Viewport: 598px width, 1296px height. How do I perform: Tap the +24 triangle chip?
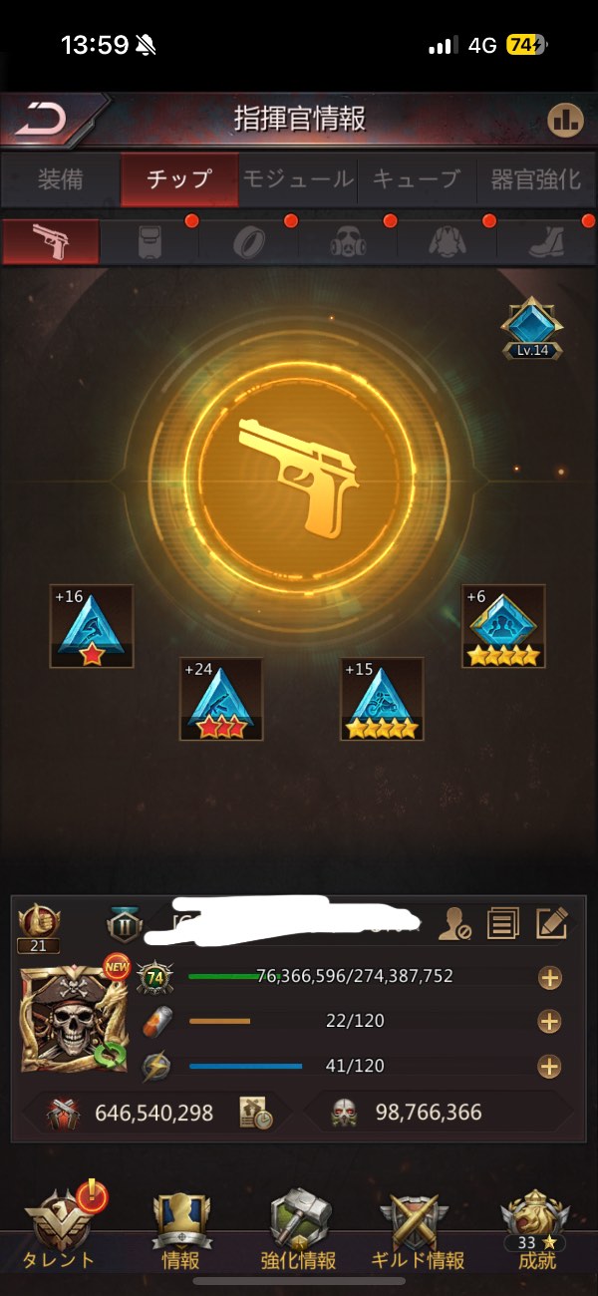(221, 699)
